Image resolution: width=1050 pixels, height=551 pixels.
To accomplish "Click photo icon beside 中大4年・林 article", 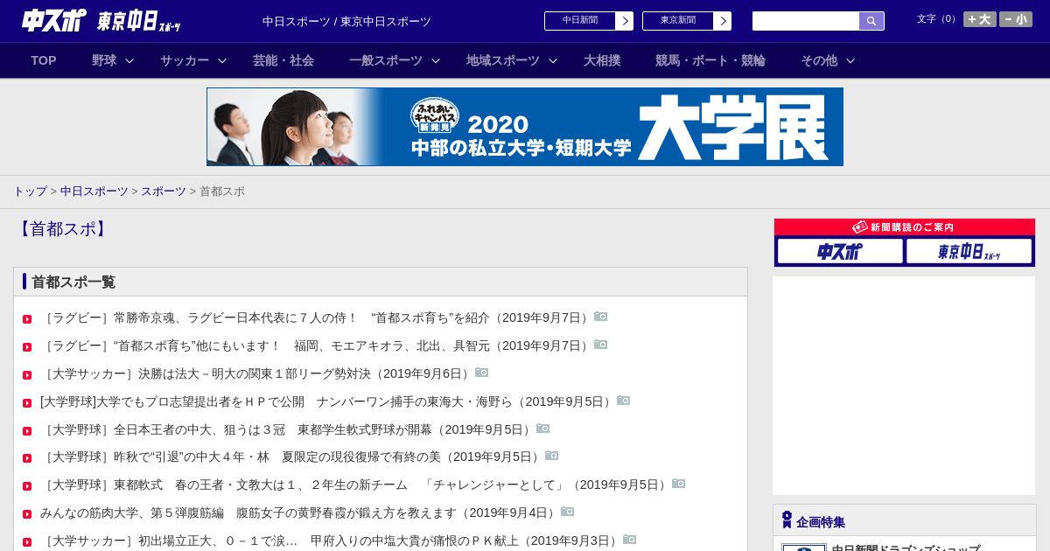I will pyautogui.click(x=552, y=456).
